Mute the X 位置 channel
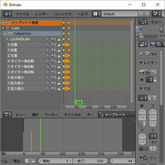165x165 pixels. pyautogui.click(x=53, y=45)
